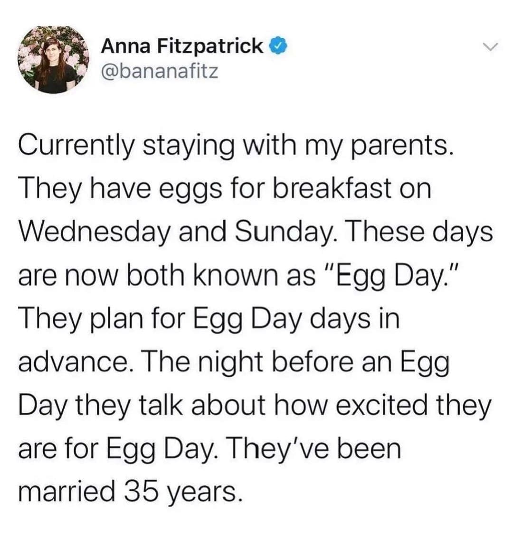Click the @bananafitz handle
This screenshot has width=513, height=539.
tap(160, 72)
